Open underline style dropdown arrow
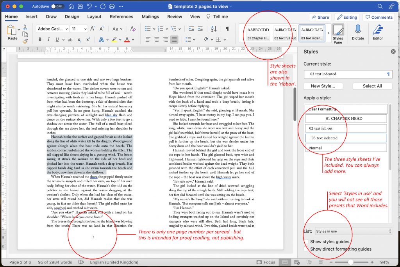 pyautogui.click(x=63, y=40)
